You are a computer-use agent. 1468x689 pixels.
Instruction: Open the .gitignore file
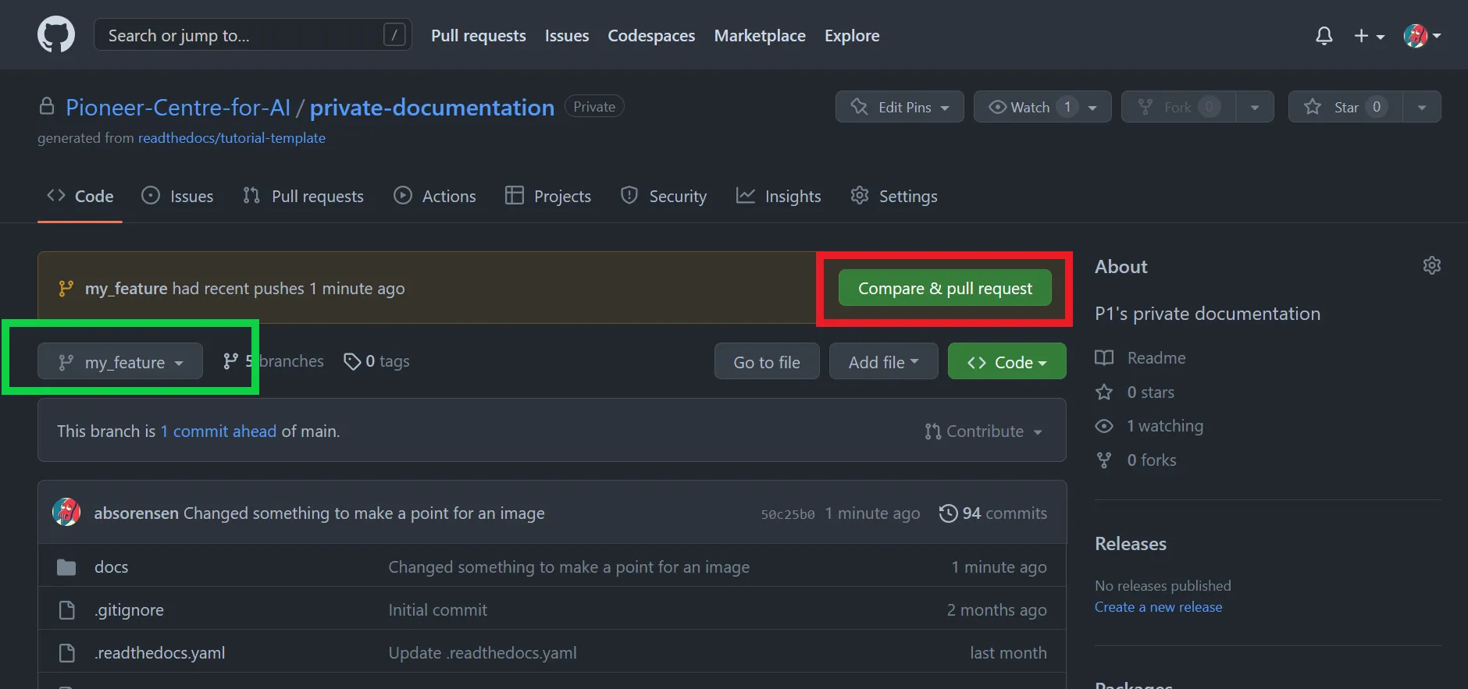(129, 610)
